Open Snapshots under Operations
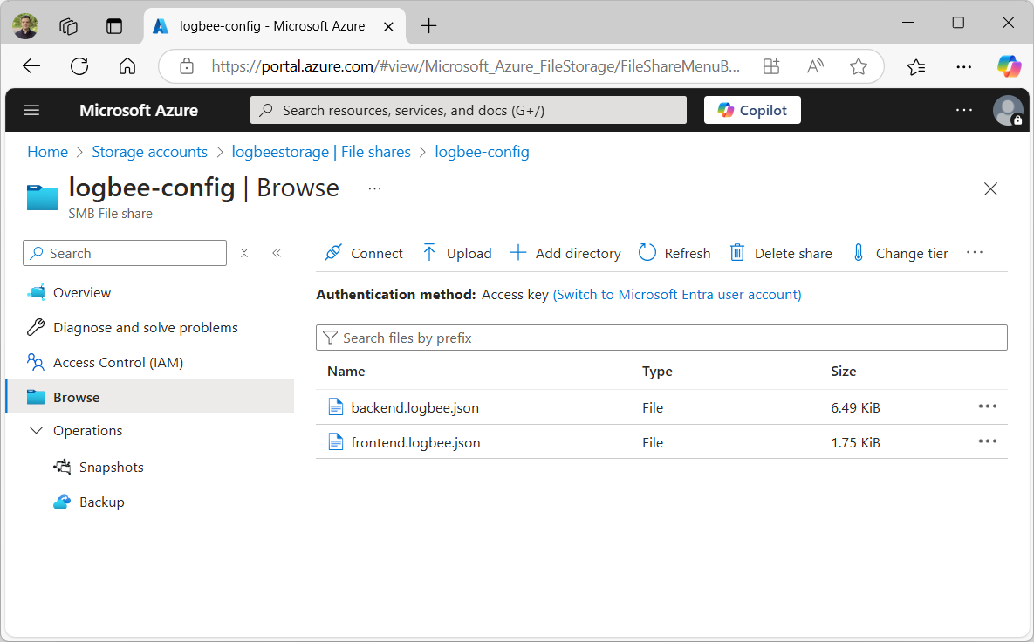Screen dimensions: 1034x642 click(111, 468)
